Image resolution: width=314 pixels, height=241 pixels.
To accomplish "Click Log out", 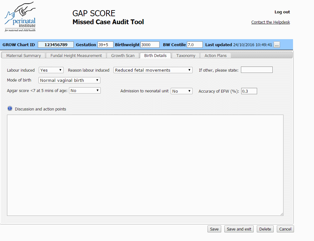I will tap(282, 12).
